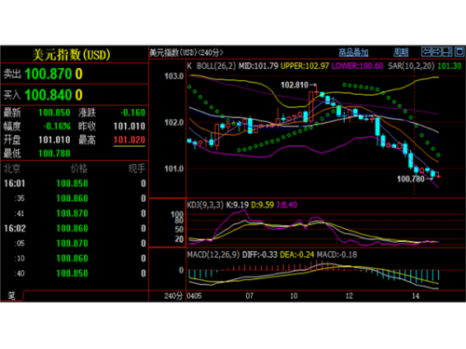The width and height of the screenshot is (466, 349).
Task: Select the MACD(12,26,9) indicator label
Action: pos(213,255)
